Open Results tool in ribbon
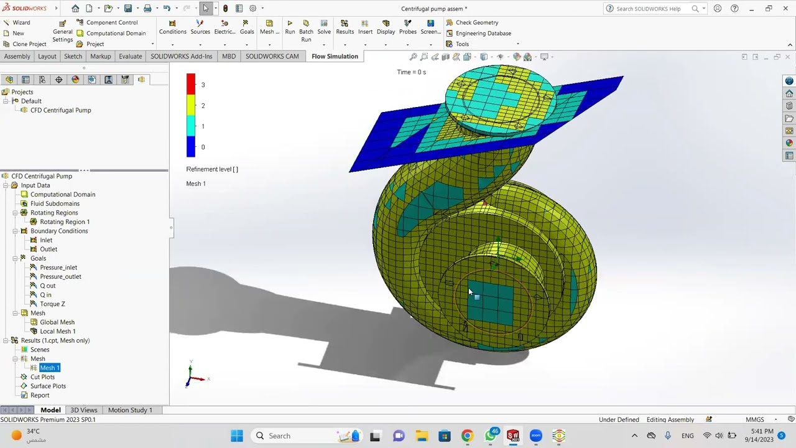Image resolution: width=796 pixels, height=448 pixels. point(345,27)
